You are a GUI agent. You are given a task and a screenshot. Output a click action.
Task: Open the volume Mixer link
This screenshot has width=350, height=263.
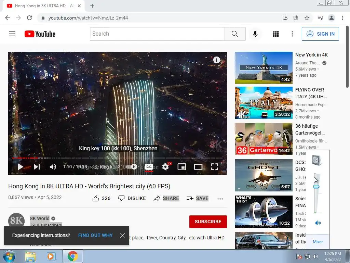pos(318,242)
